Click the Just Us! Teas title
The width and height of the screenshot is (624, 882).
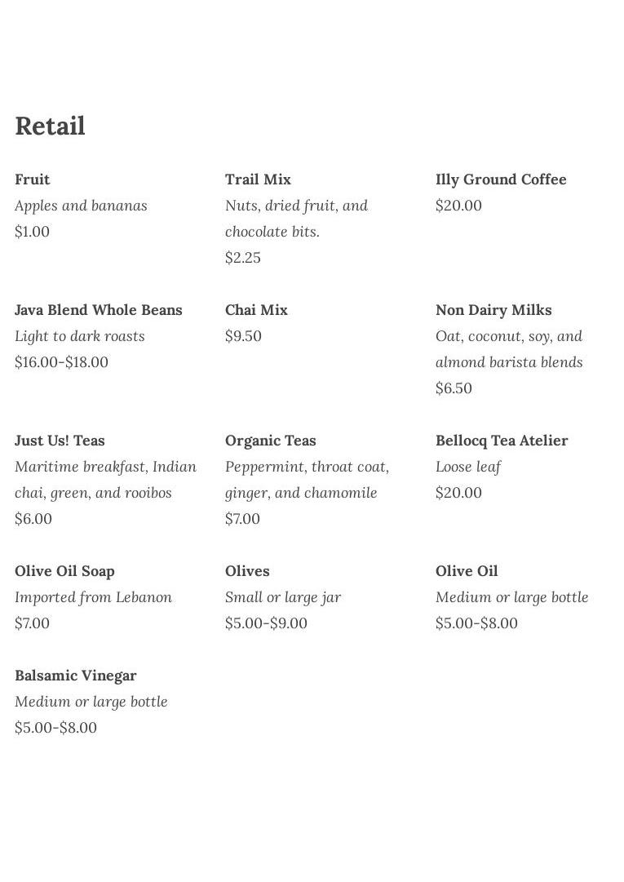60,441
